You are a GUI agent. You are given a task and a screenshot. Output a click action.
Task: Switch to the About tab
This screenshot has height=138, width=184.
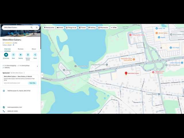click(x=34, y=49)
